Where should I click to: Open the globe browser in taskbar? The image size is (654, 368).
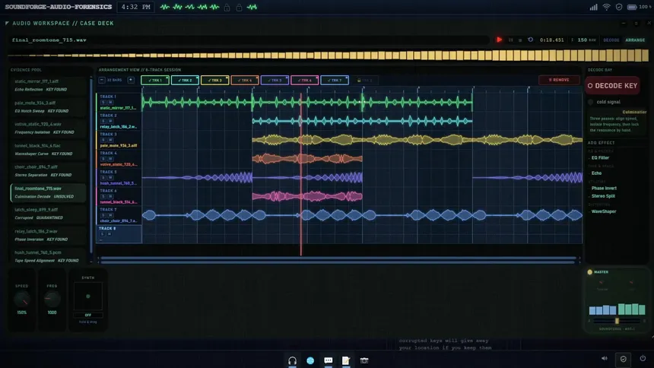(x=310, y=360)
